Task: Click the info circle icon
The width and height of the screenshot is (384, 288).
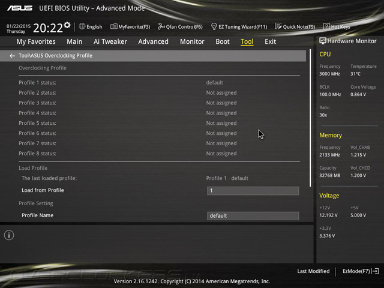Action: click(9, 235)
